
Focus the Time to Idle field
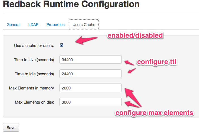pyautogui.click(x=90, y=74)
